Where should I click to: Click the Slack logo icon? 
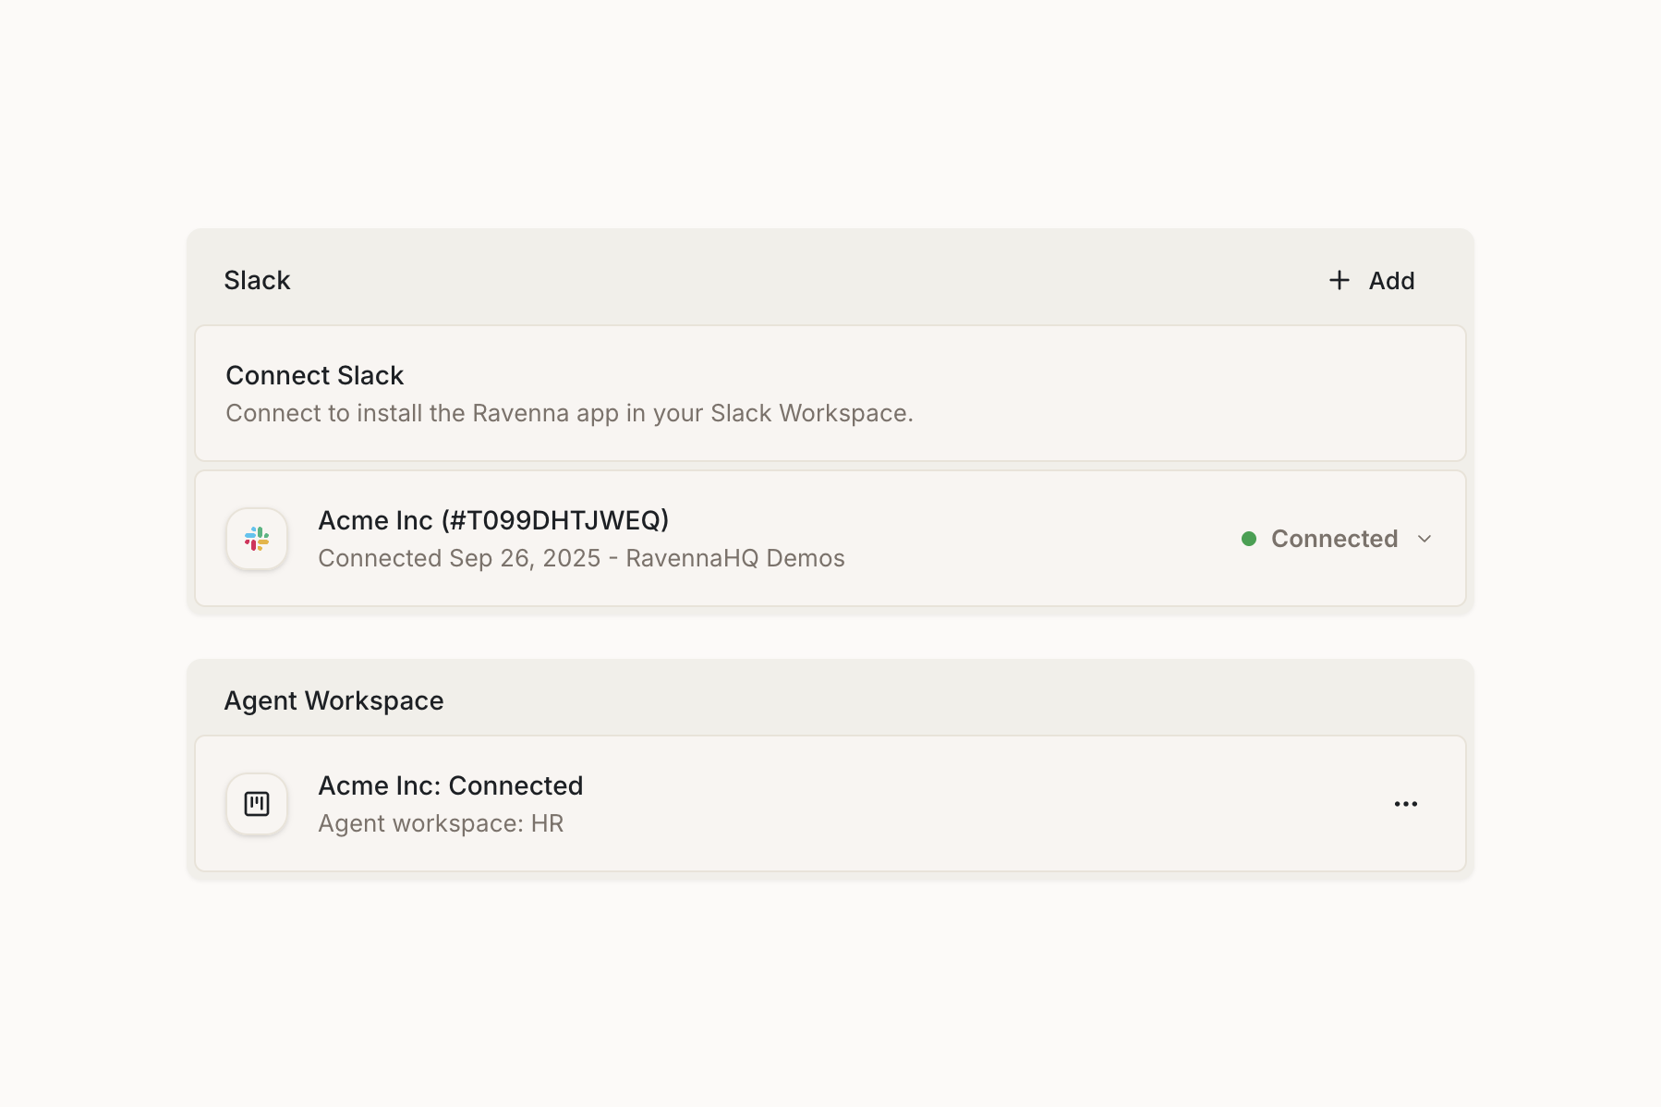[x=257, y=539]
